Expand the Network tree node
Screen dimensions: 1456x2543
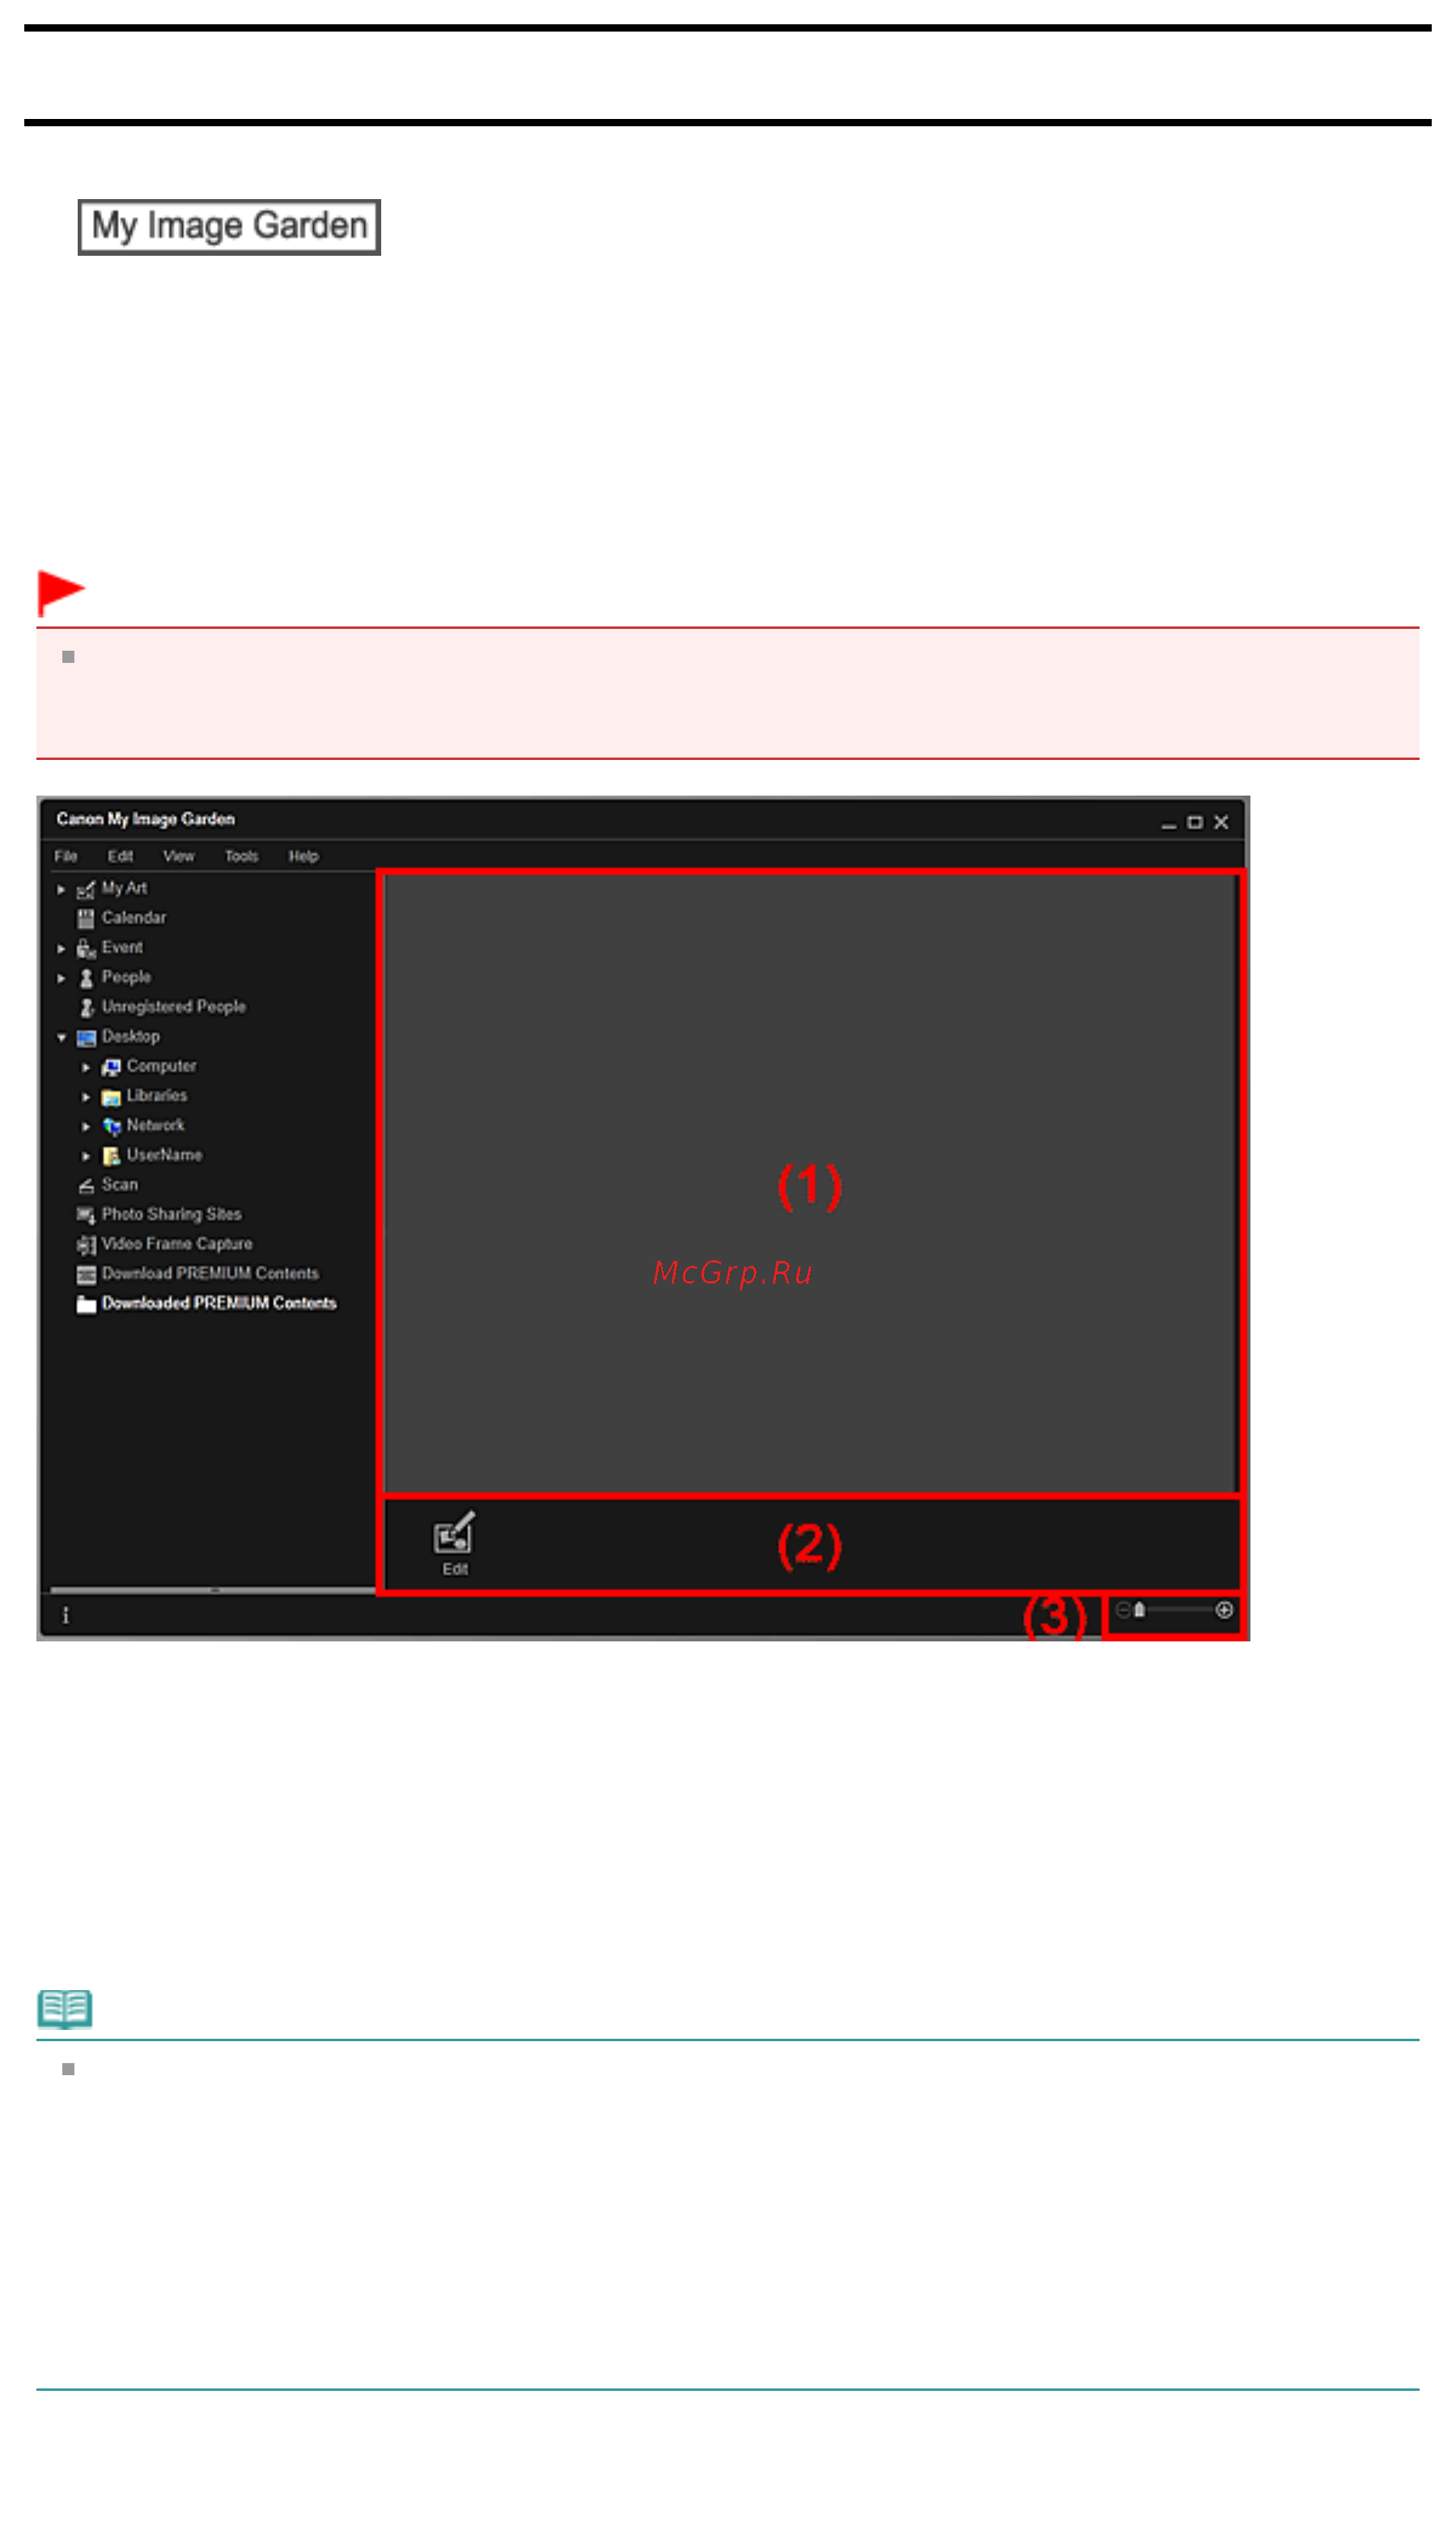coord(86,1127)
